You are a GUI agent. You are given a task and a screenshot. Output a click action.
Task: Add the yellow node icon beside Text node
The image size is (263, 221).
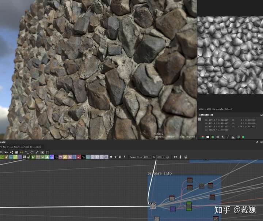tap(65, 157)
